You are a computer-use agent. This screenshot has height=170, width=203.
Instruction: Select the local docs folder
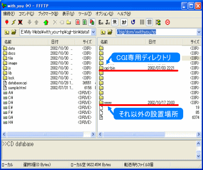tap(9, 53)
